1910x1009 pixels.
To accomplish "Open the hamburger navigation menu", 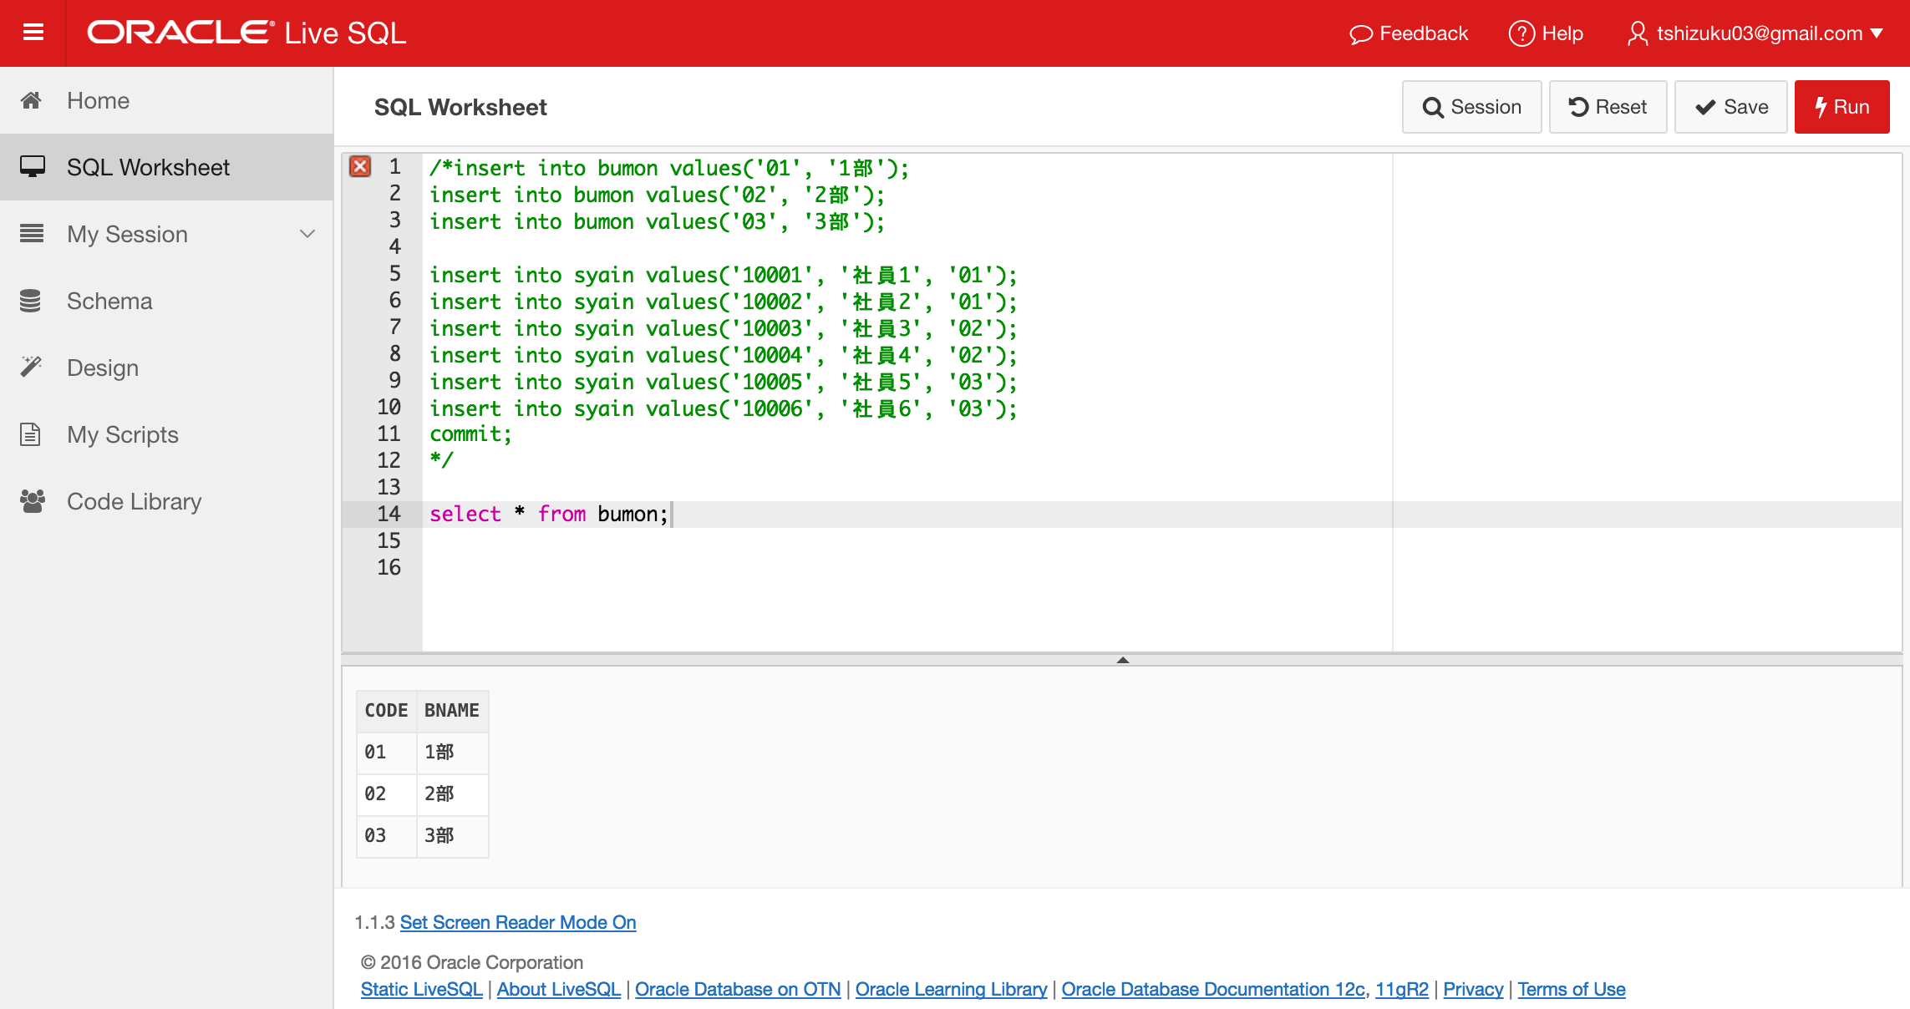I will click(33, 33).
